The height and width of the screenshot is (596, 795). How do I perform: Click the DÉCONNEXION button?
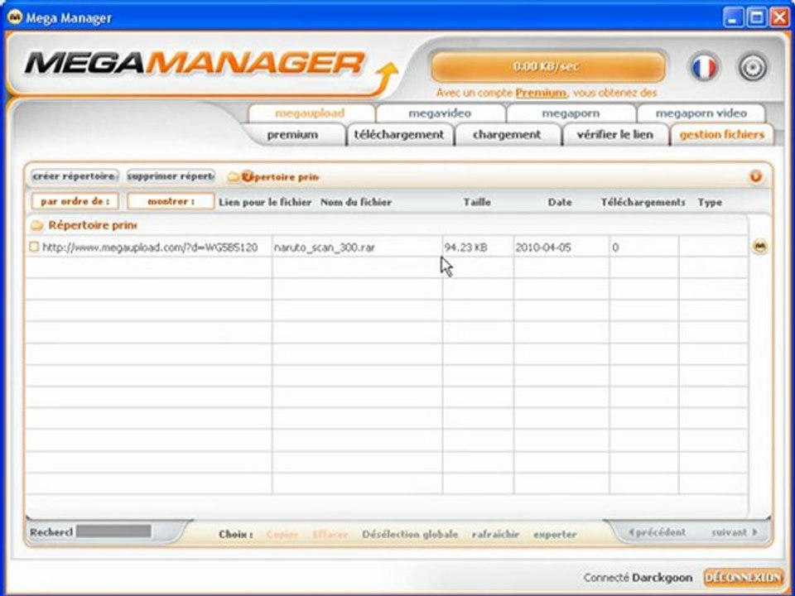(x=744, y=577)
